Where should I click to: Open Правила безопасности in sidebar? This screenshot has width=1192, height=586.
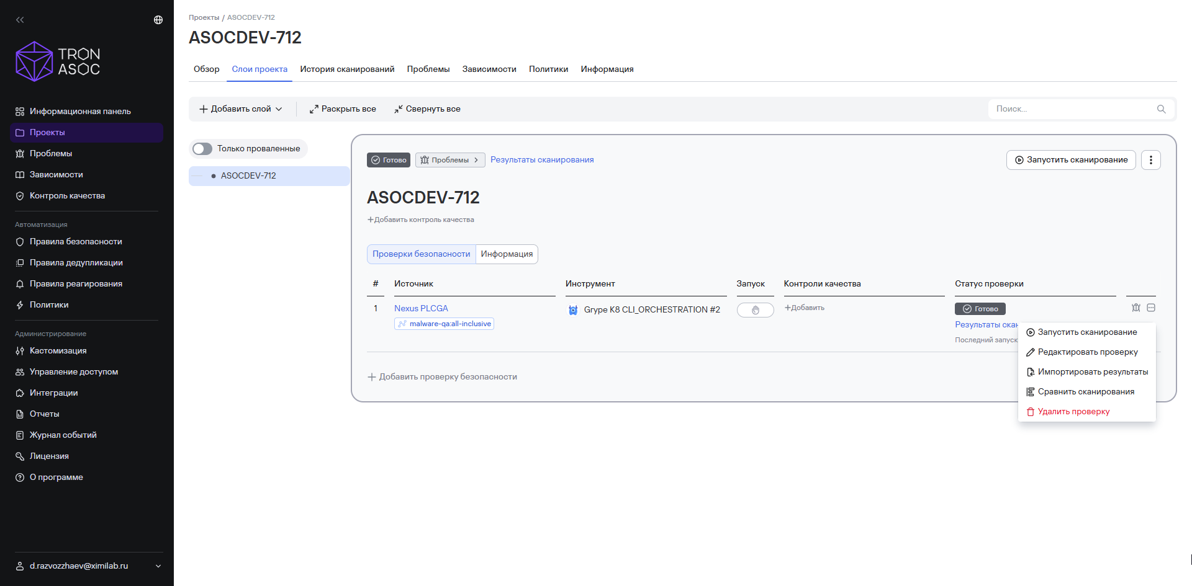(86, 241)
